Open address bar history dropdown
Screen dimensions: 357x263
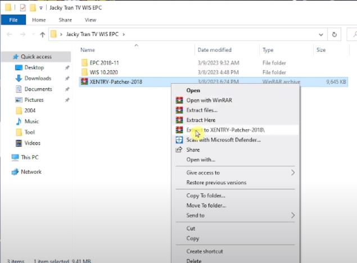tap(321, 35)
